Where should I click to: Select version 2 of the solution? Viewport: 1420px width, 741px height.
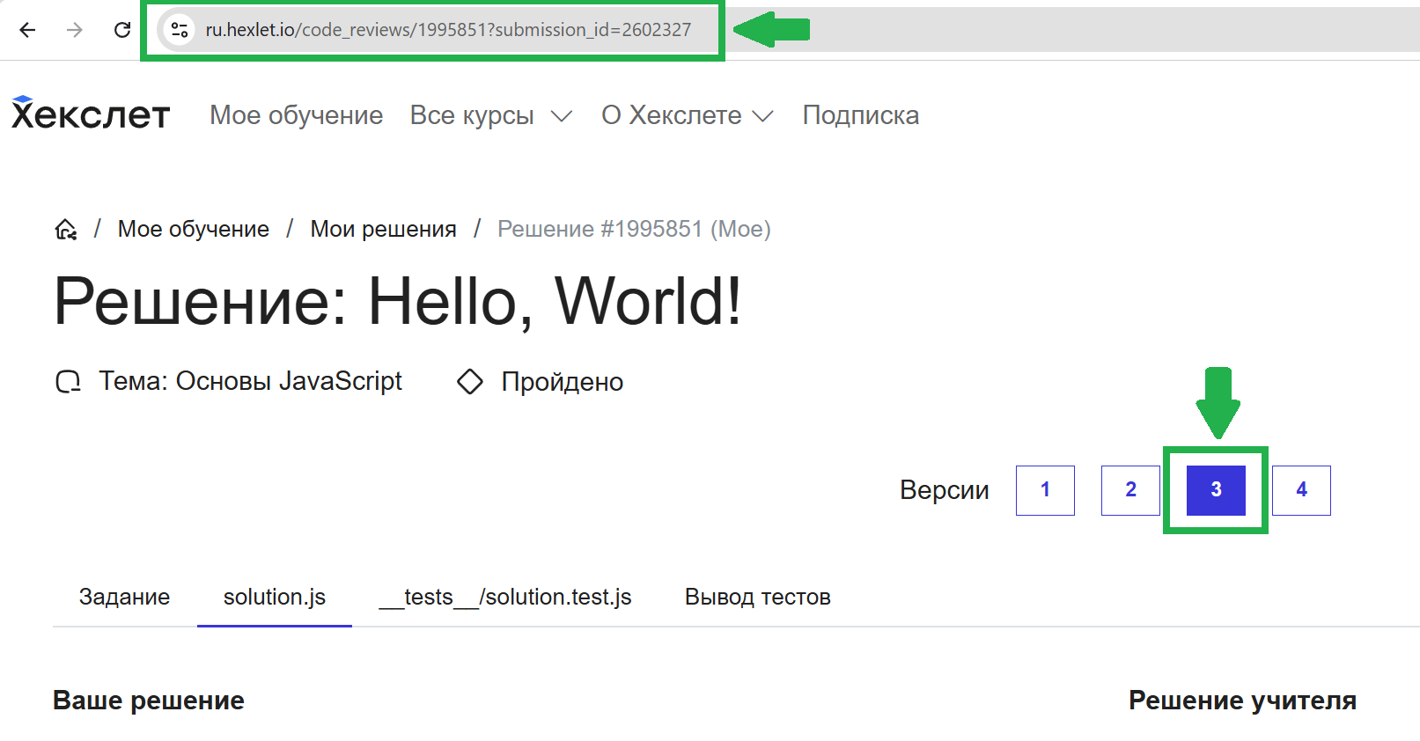coord(1130,490)
